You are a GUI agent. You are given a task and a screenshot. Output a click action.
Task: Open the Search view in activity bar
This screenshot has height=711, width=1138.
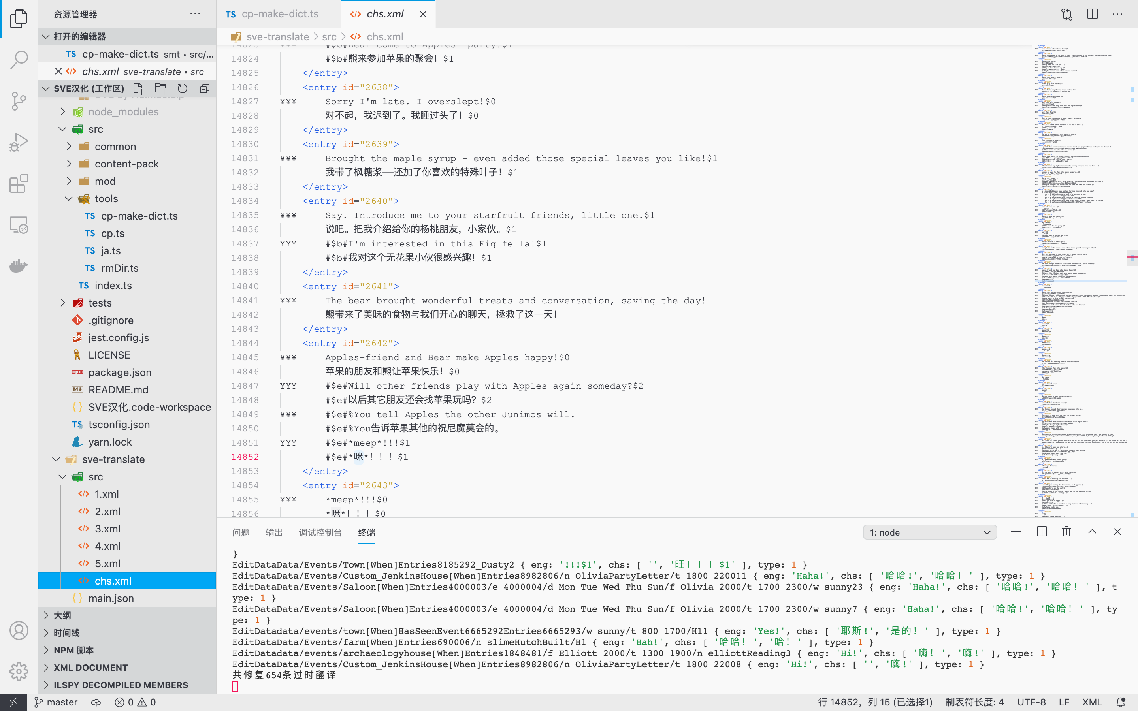[x=19, y=60]
